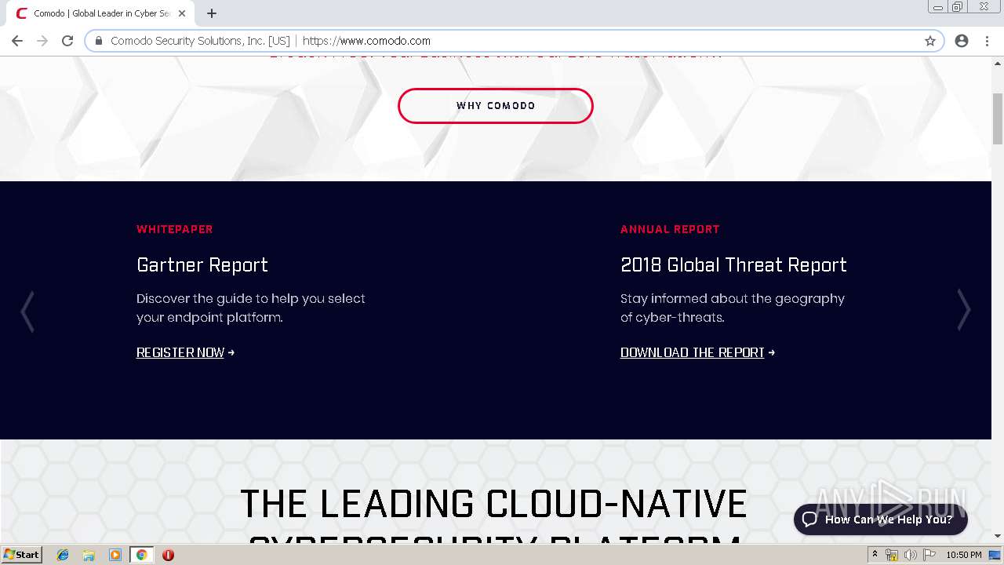Switch to Chrome taskbar button

coord(141,555)
